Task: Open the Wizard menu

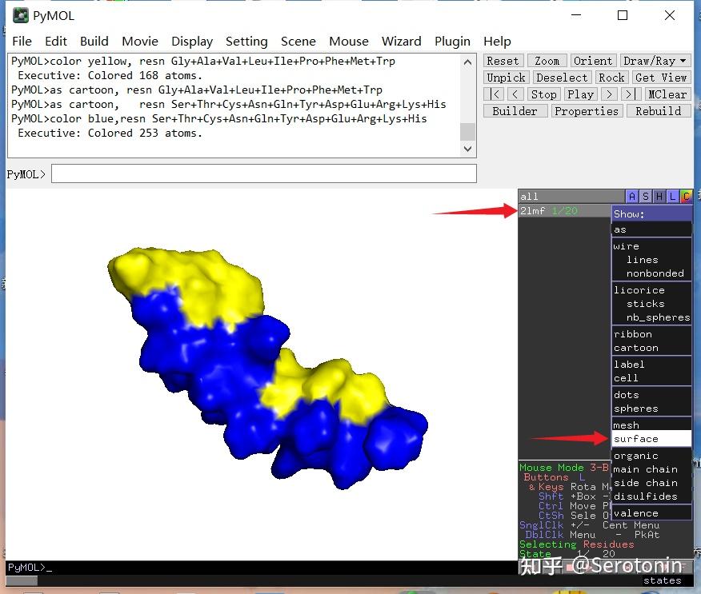Action: 401,42
